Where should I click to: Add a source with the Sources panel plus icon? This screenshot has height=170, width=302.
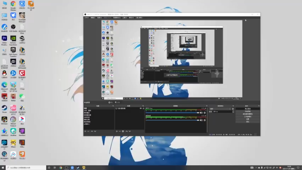117,131
